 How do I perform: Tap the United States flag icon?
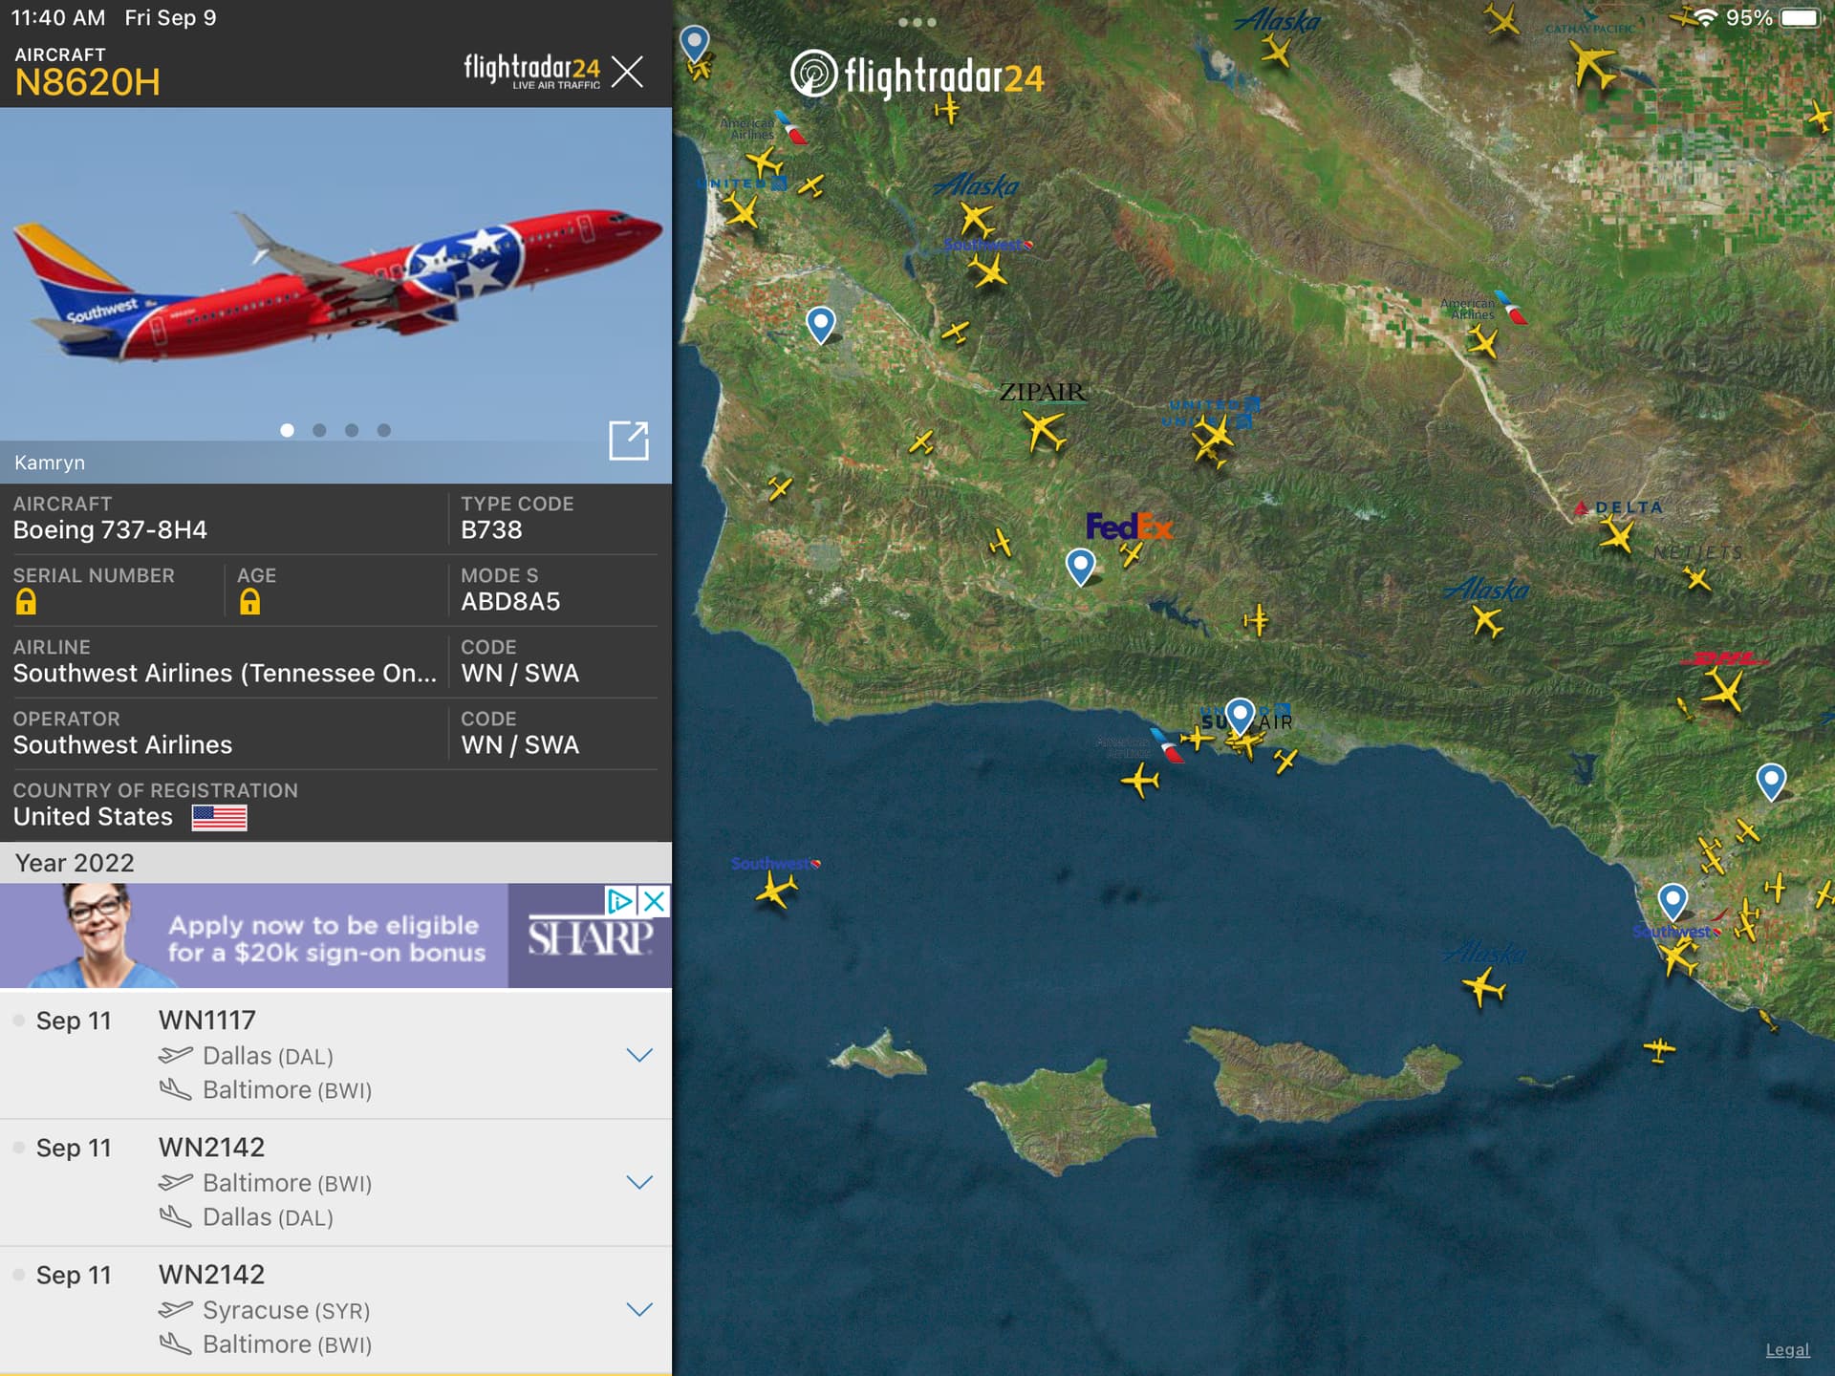click(x=219, y=817)
